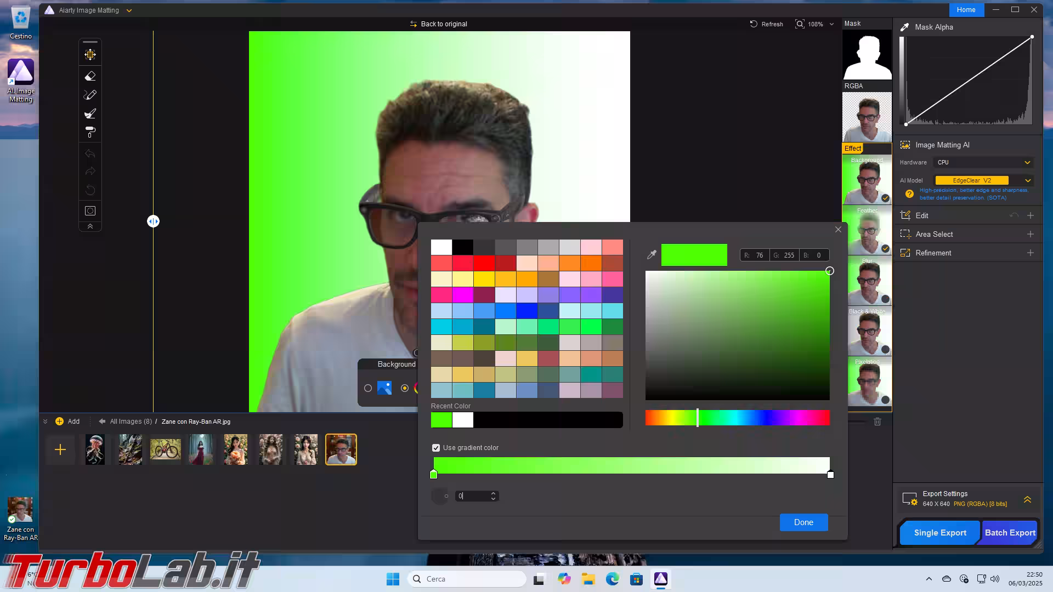
Task: Open the AI Model EdgeClear V2 dropdown
Action: tap(1028, 180)
